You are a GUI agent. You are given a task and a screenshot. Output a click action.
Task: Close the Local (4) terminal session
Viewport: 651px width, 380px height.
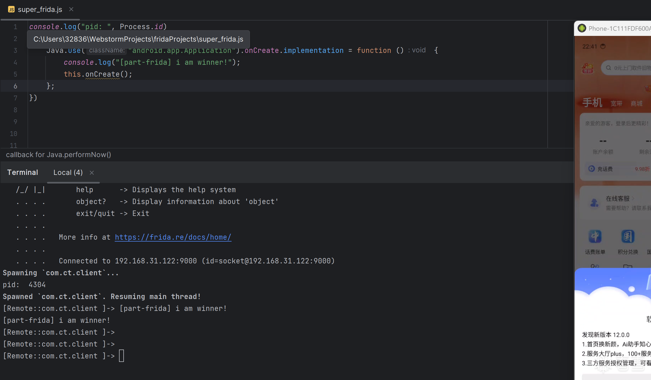coord(92,173)
